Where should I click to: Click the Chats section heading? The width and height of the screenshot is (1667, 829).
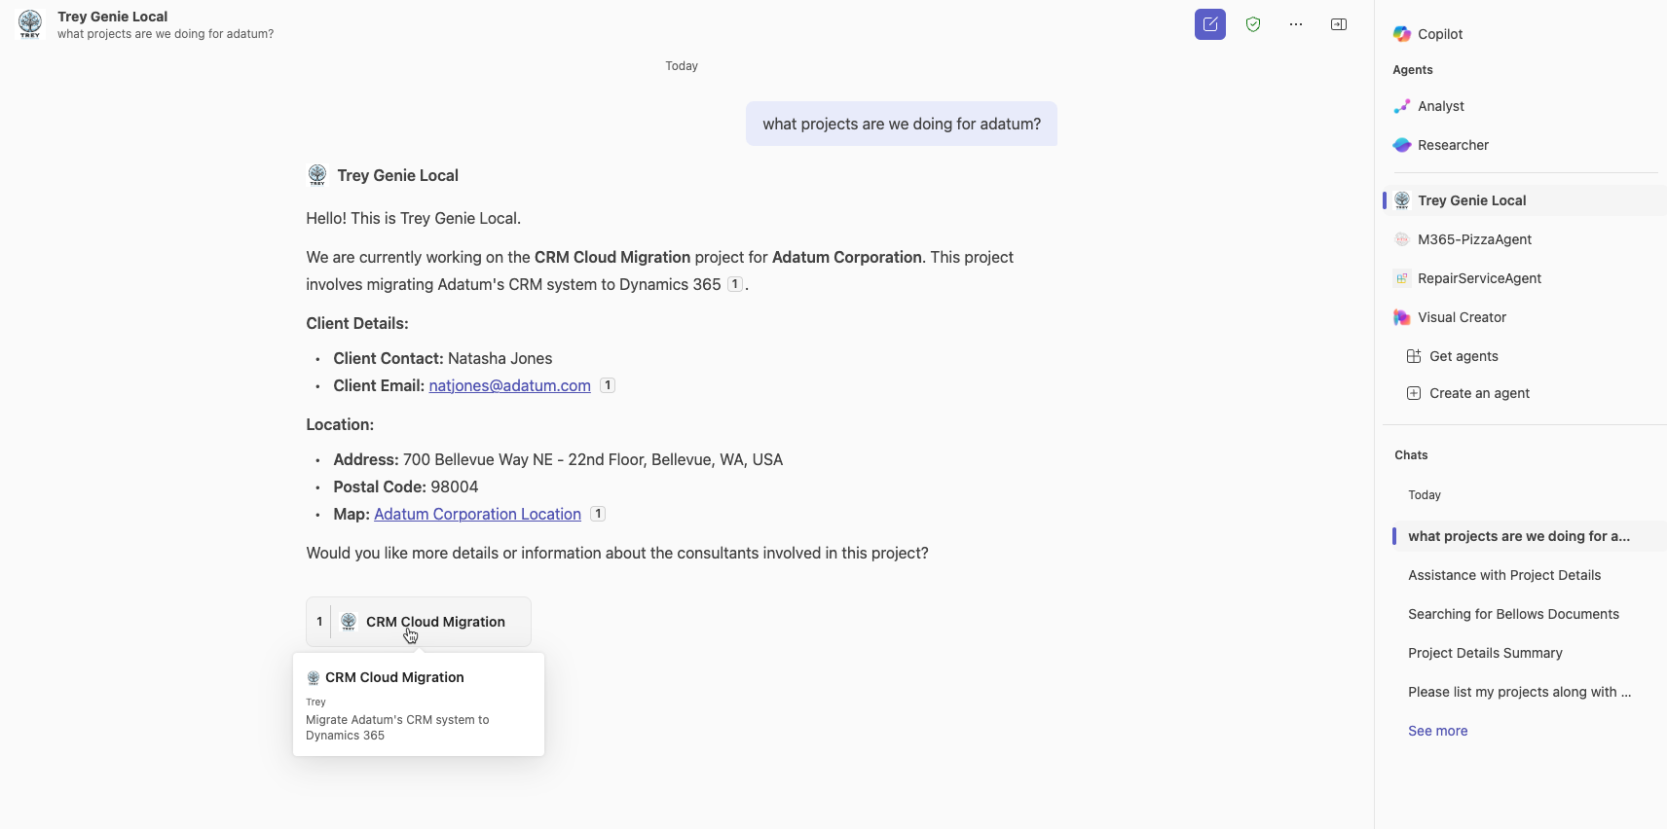[x=1411, y=455]
